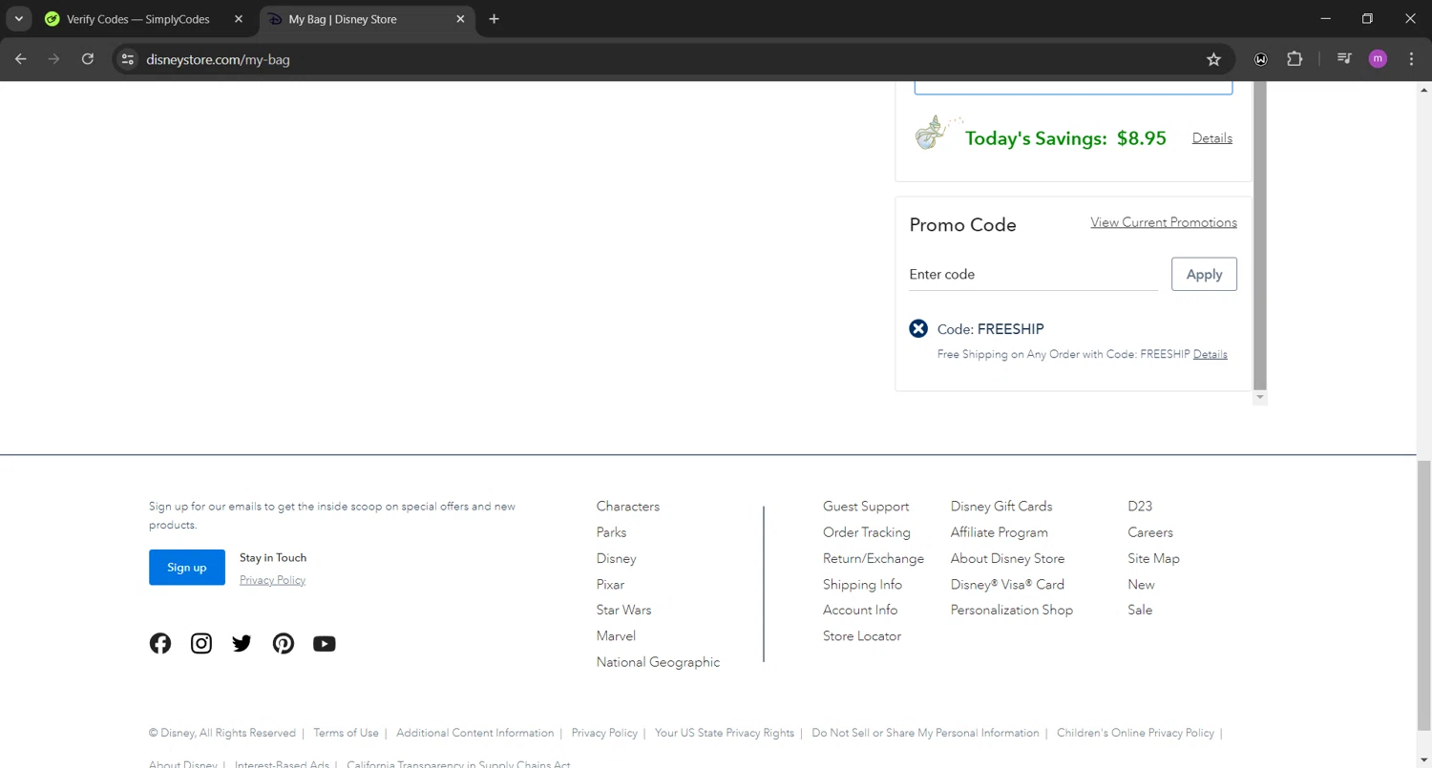Browse the National Geographic footer category
Screen dimensions: 1432x768
tap(658, 662)
